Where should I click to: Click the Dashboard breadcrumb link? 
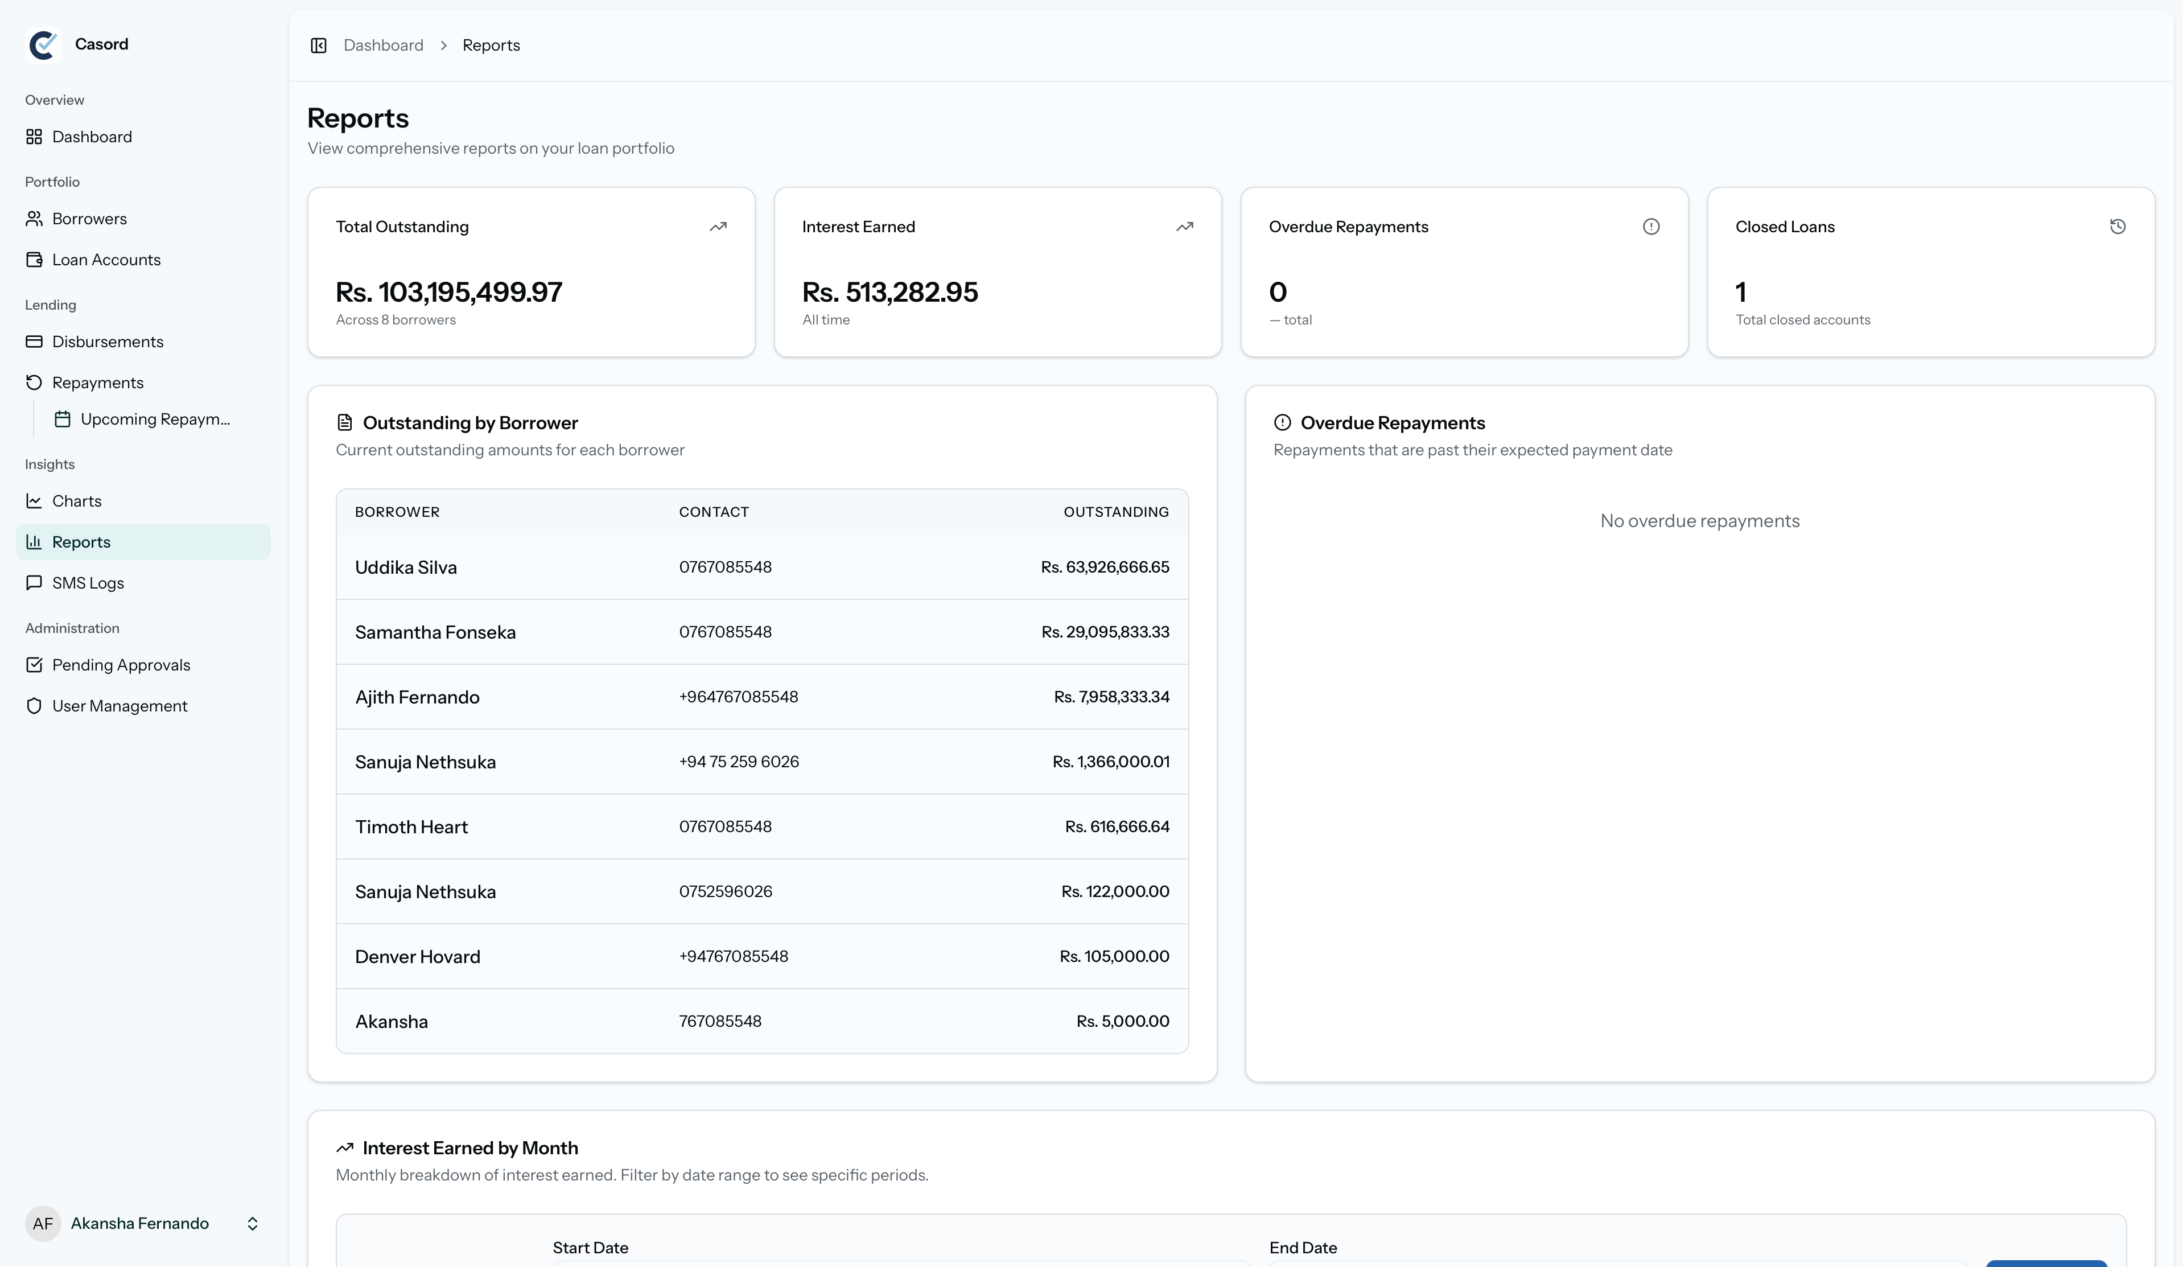pos(383,45)
